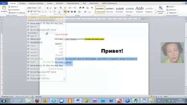Open the Файл tab
Screen dimensions: 187x105
[4, 3]
